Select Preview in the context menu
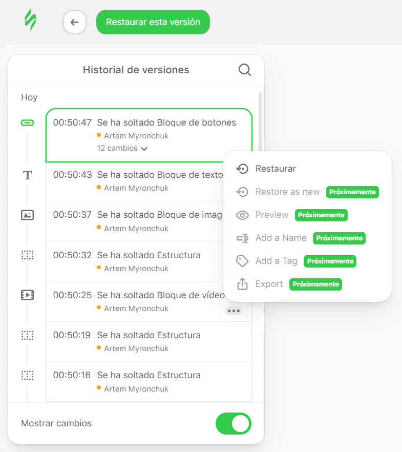402x452 pixels. (x=307, y=215)
